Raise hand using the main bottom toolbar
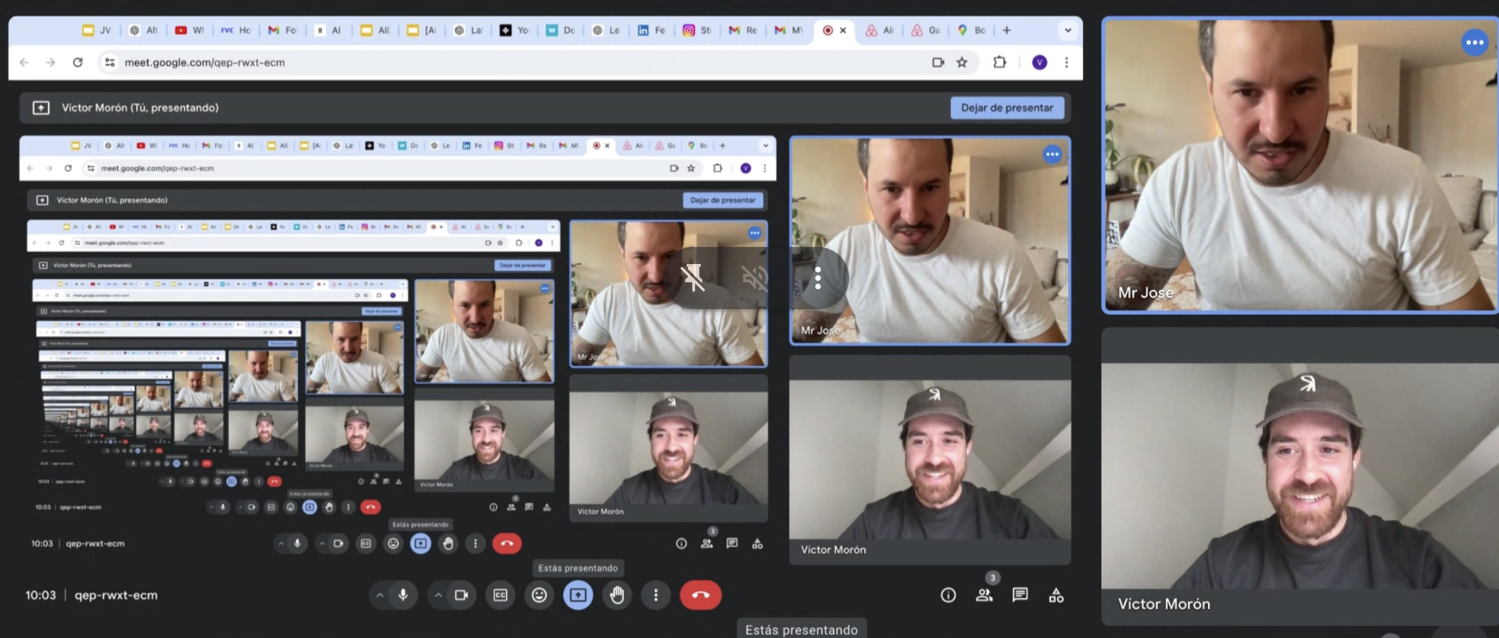Screen dimensions: 1499x638 point(617,595)
